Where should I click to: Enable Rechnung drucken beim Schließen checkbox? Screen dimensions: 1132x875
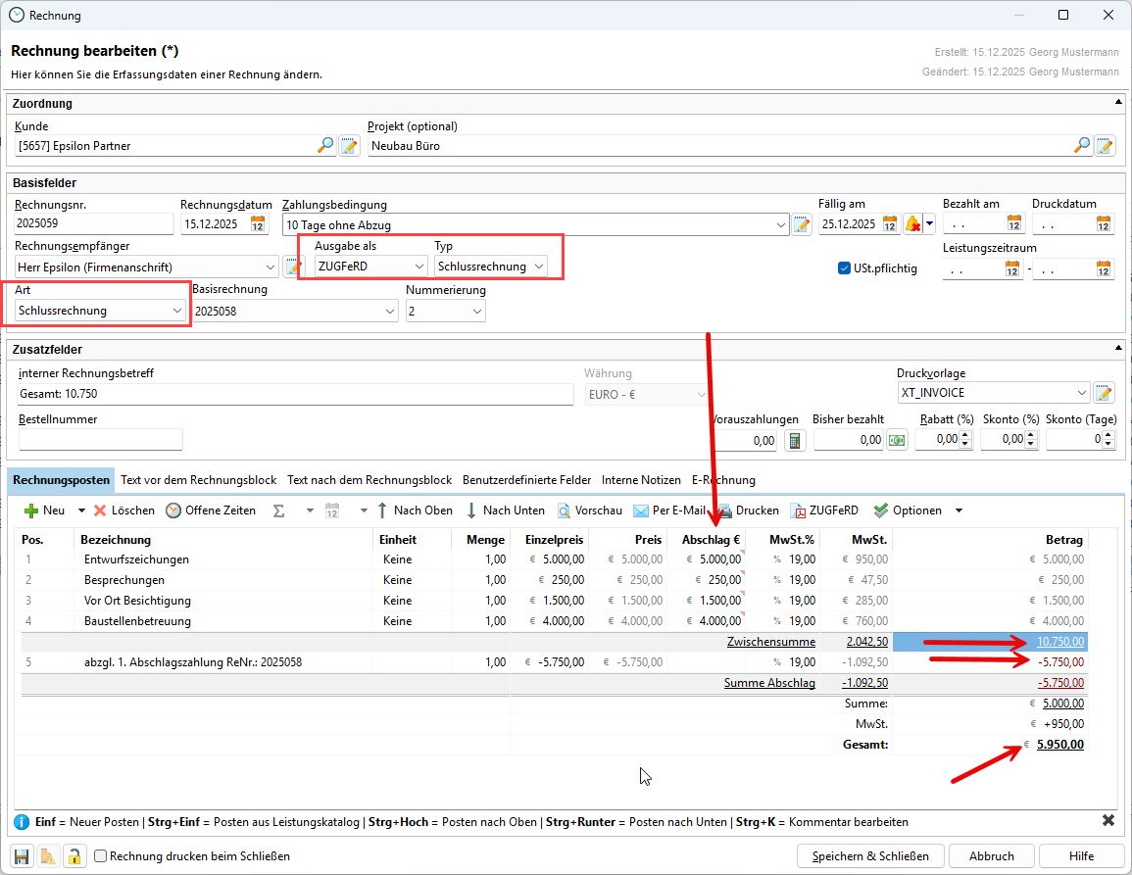(100, 855)
